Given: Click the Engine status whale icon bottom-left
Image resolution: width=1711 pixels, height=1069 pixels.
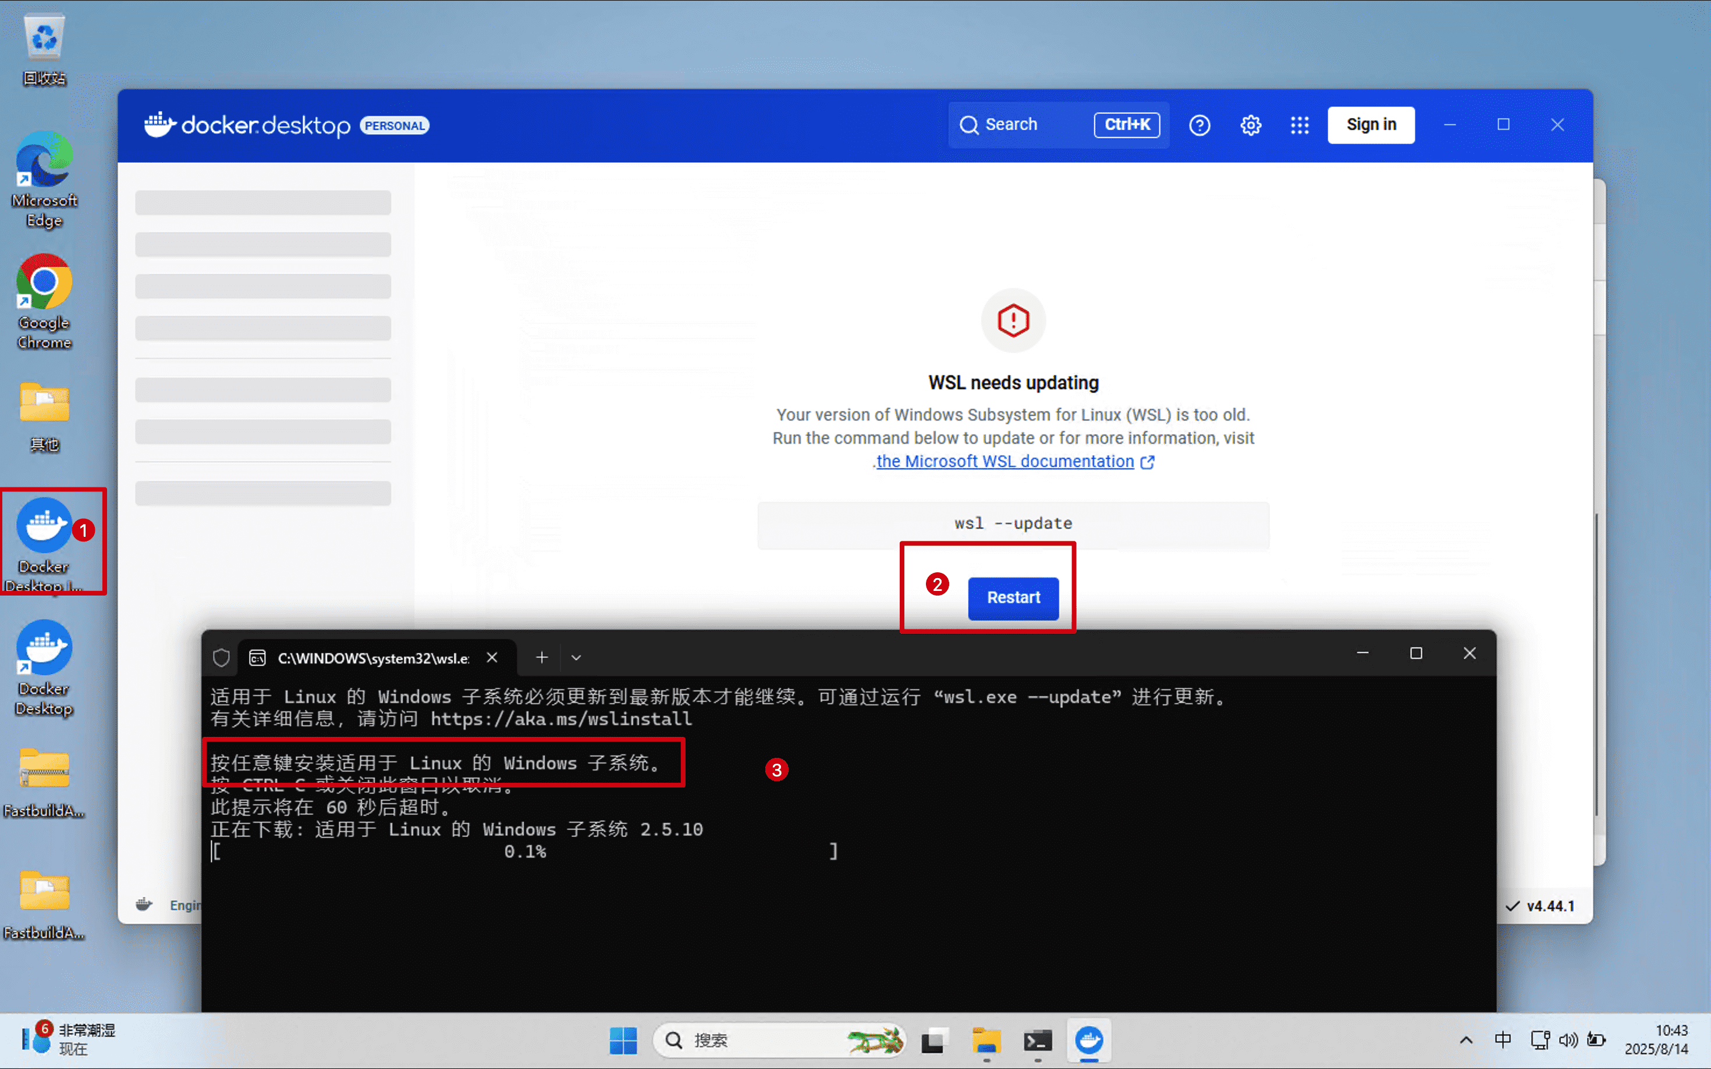Looking at the screenshot, I should (144, 904).
